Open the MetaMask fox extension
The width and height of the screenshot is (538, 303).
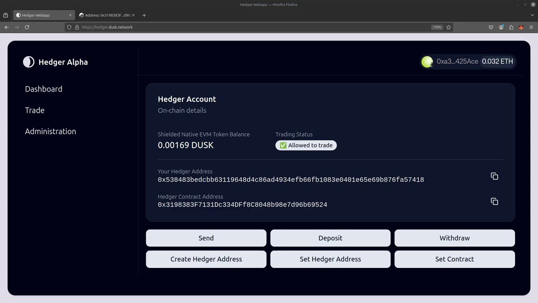pyautogui.click(x=521, y=27)
